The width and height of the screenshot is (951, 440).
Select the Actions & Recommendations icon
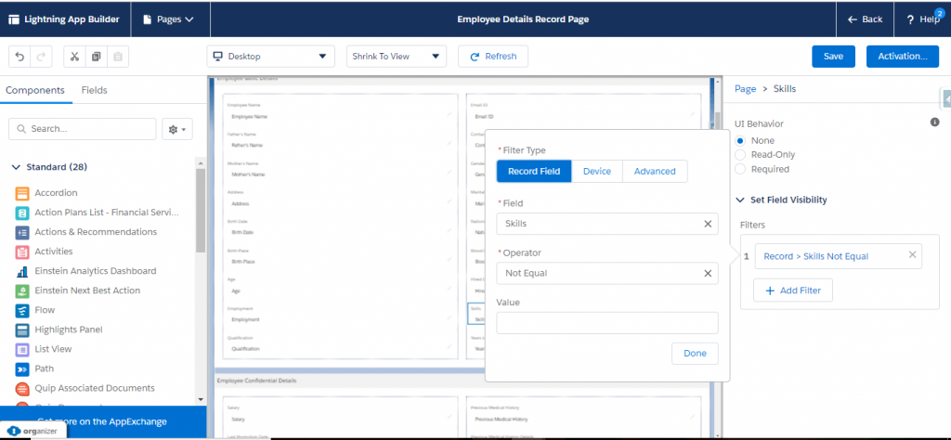click(22, 232)
